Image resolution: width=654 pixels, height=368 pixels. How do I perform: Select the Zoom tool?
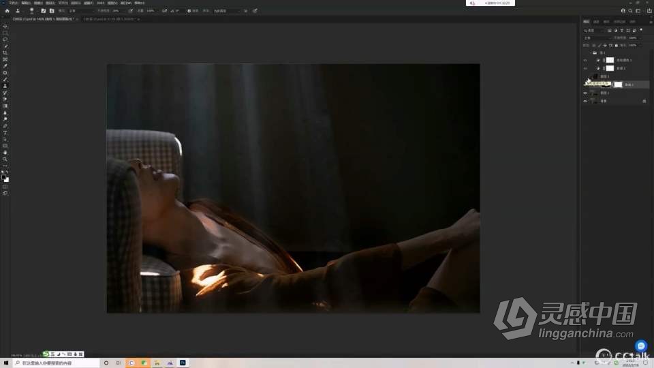(x=5, y=159)
